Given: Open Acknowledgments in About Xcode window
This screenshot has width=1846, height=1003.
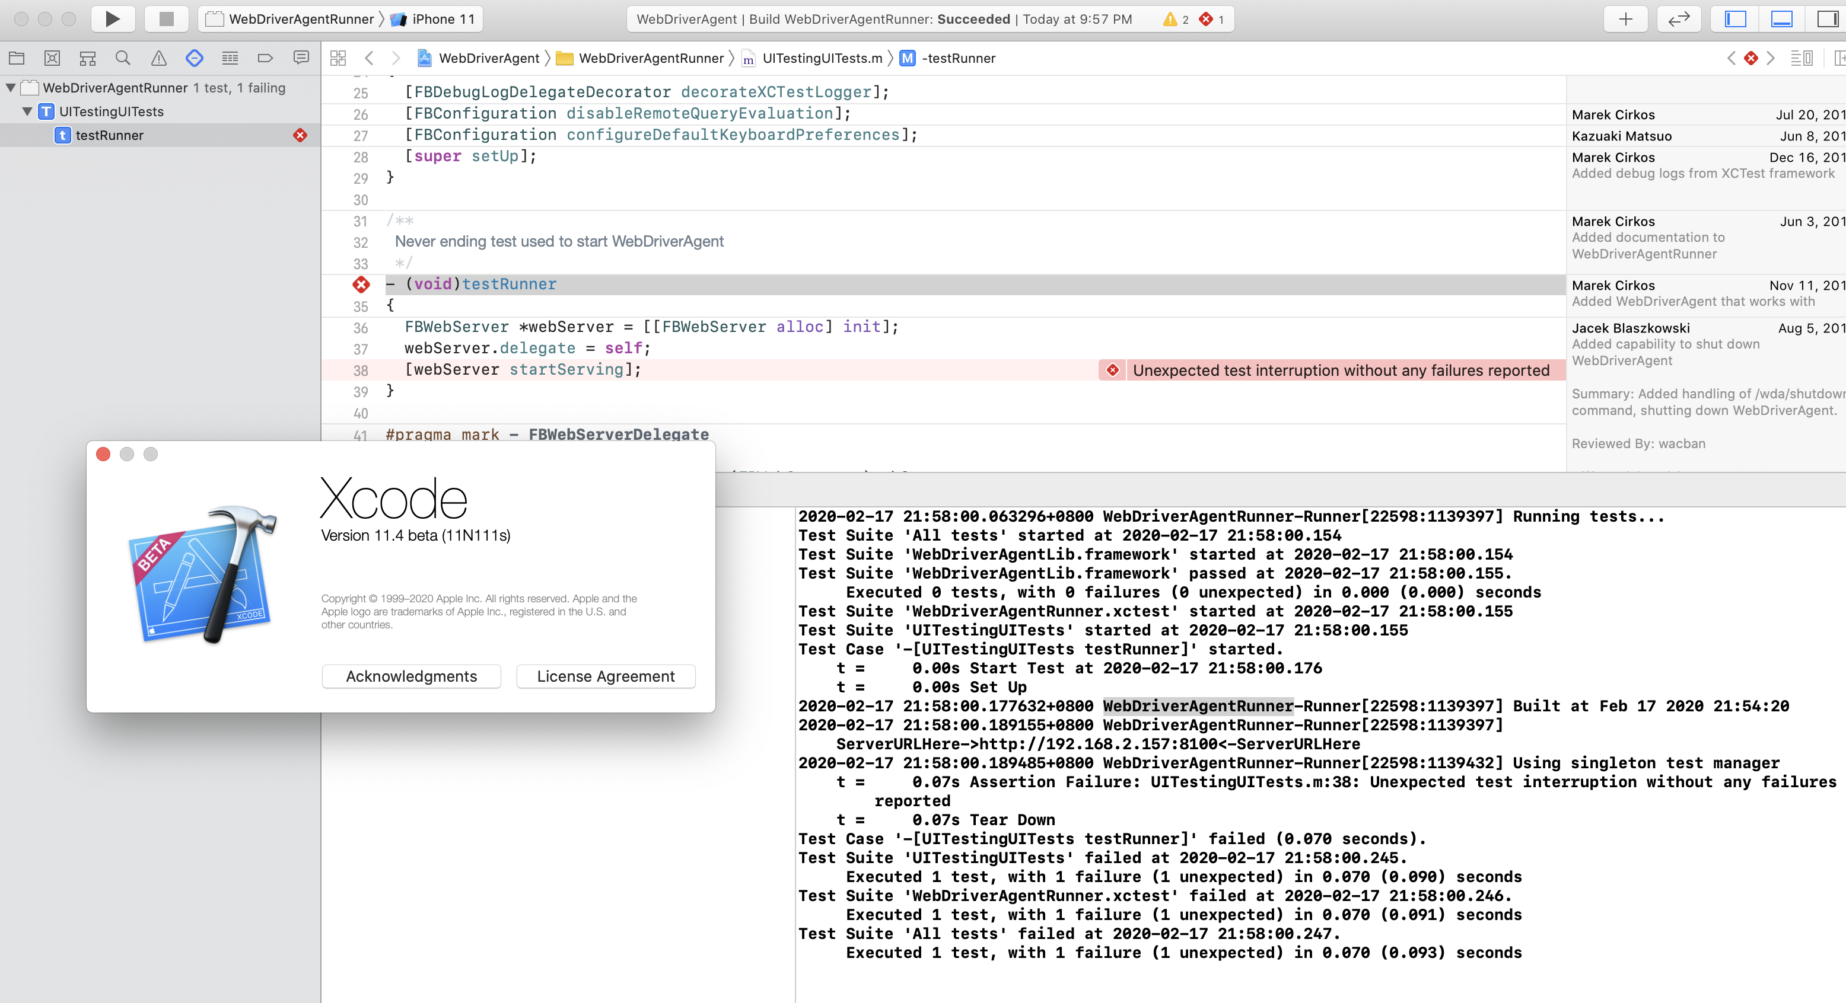Looking at the screenshot, I should 411,676.
